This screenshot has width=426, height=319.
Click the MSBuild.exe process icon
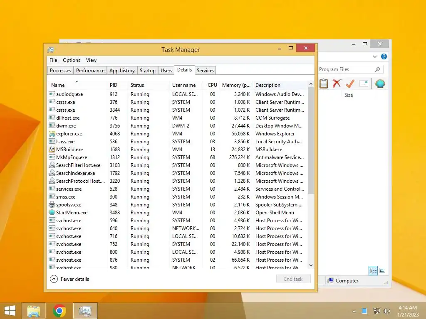click(52, 150)
